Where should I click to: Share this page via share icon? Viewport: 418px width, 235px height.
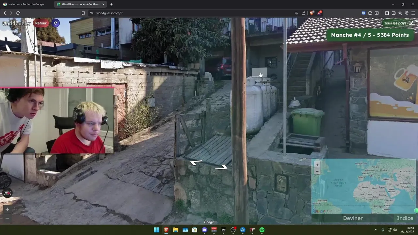tap(304, 13)
